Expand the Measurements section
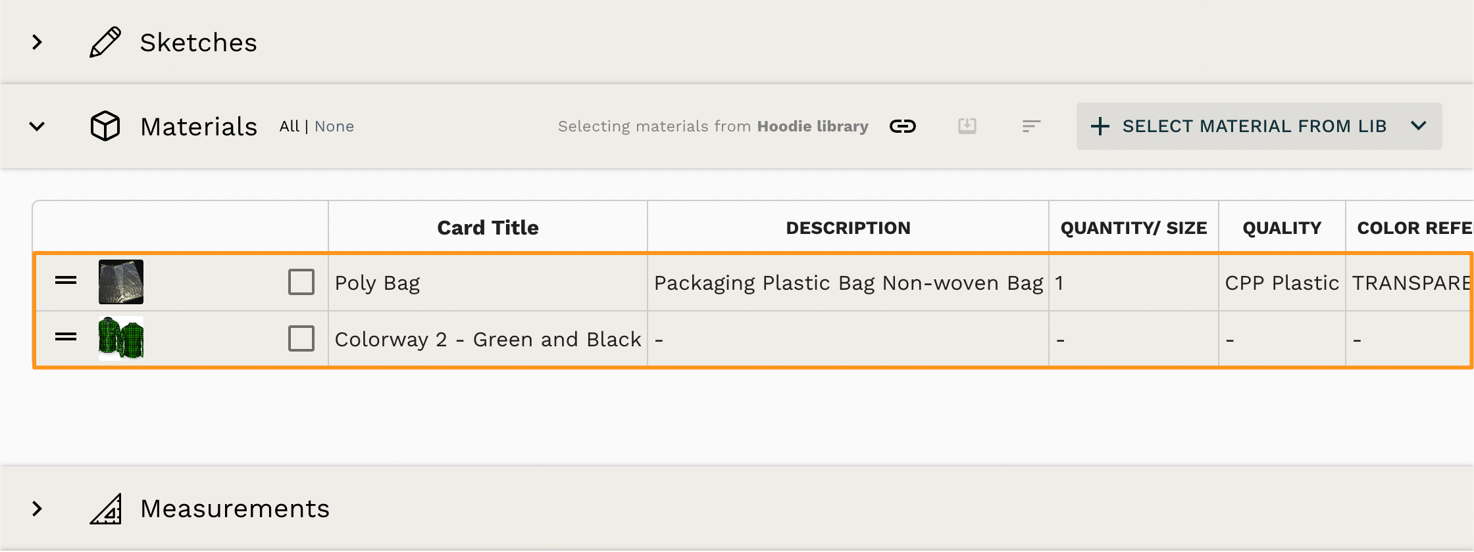The width and height of the screenshot is (1474, 552). [x=38, y=509]
